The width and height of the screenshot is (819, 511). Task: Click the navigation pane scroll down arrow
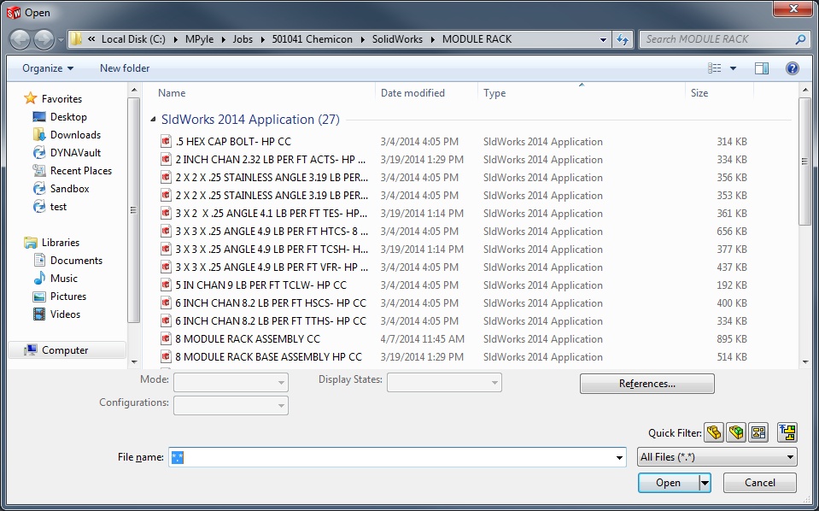point(134,361)
